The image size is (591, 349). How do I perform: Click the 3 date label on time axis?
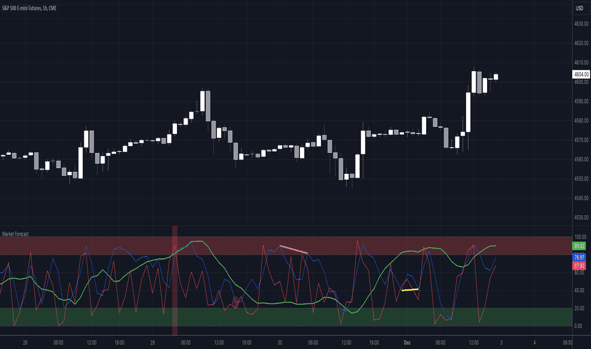click(x=502, y=343)
